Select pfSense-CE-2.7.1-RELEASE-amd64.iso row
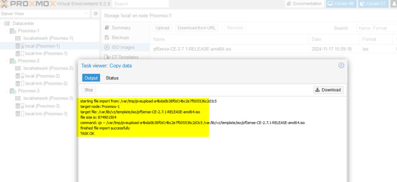 [x=274, y=49]
